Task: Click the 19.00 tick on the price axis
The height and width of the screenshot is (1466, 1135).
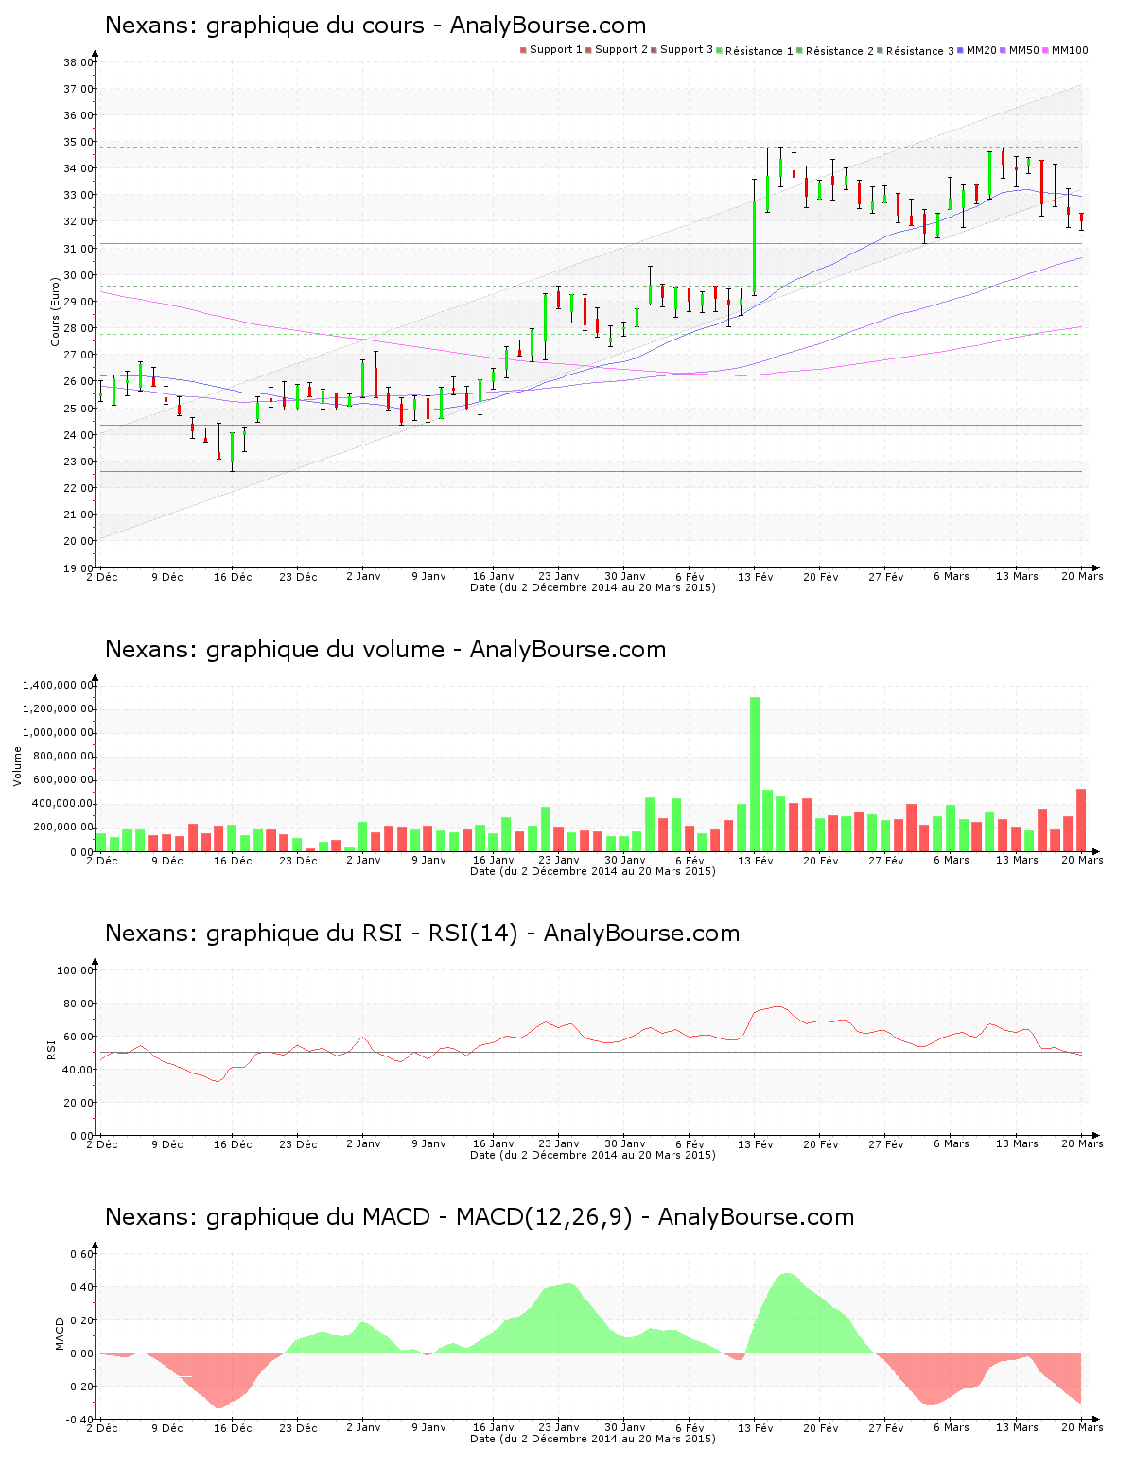Action: [79, 568]
